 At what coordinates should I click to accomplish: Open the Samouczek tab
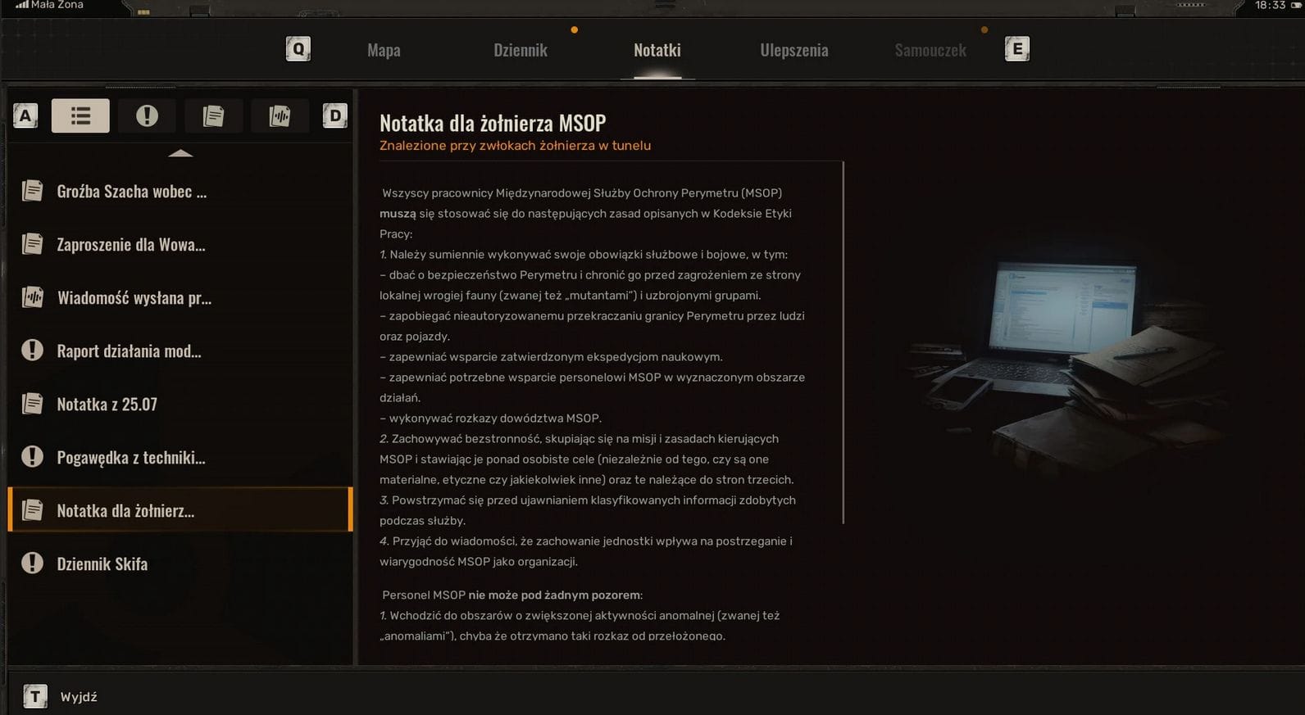[x=930, y=50]
